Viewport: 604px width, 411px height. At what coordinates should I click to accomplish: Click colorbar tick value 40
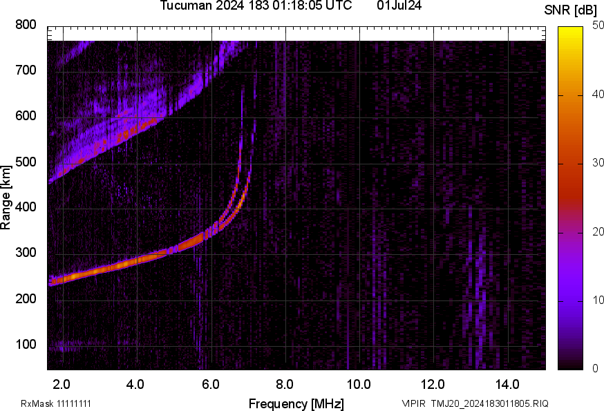coord(598,95)
